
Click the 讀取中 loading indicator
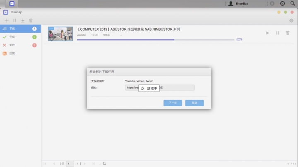point(149,88)
